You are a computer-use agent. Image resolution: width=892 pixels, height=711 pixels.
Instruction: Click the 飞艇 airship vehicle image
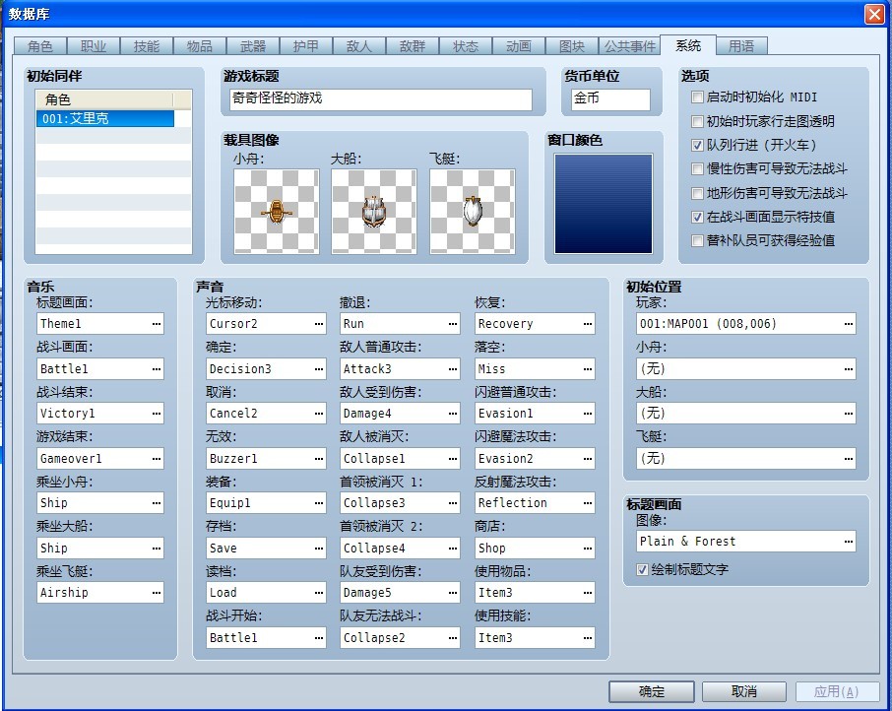[x=473, y=211]
